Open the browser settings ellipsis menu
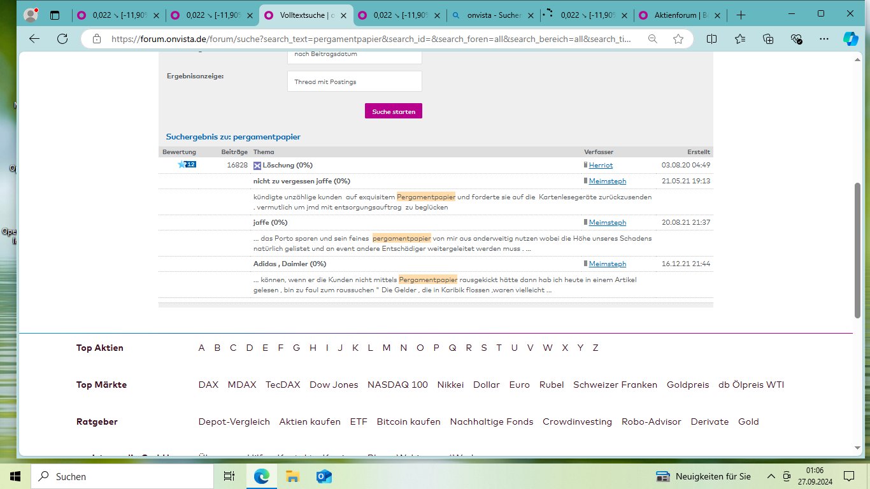870x489 pixels. coord(824,39)
